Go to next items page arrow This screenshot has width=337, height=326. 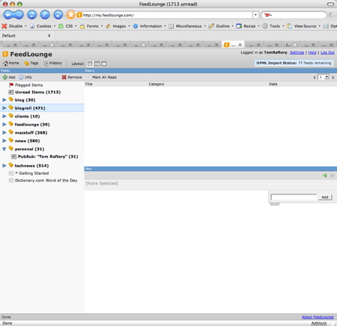point(333,77)
